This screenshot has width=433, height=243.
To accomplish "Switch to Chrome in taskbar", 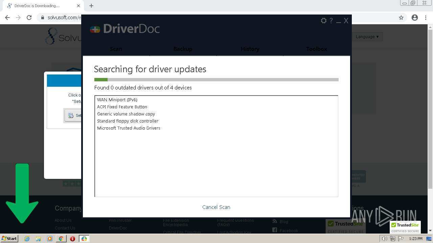I will tap(61, 239).
